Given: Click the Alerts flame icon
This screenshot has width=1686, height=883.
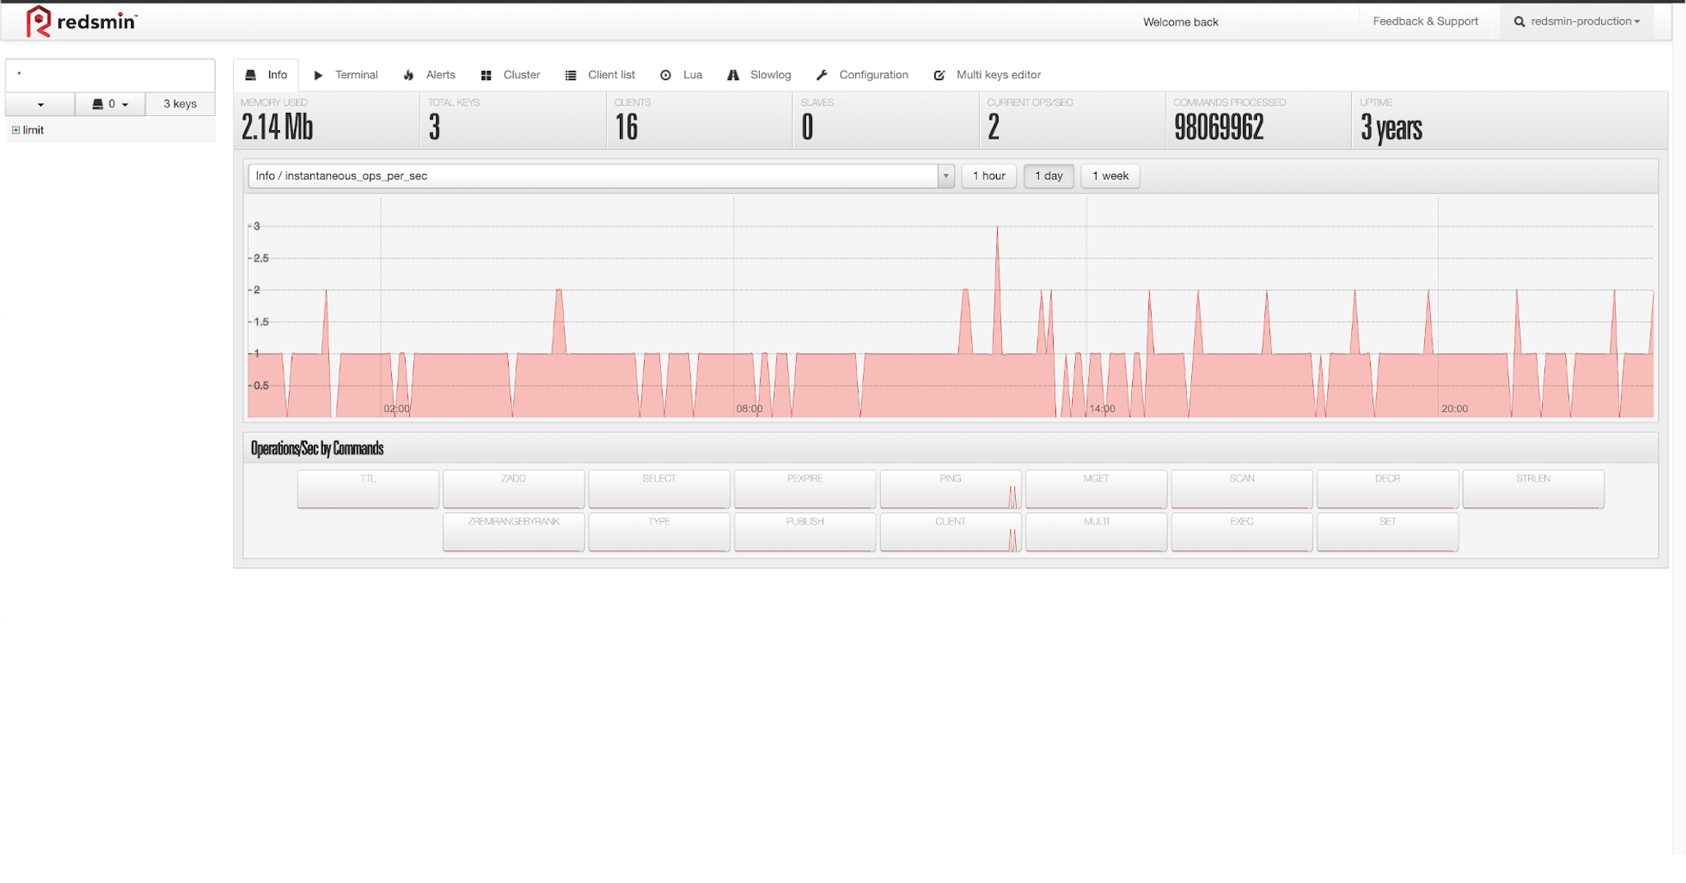Looking at the screenshot, I should coord(409,75).
